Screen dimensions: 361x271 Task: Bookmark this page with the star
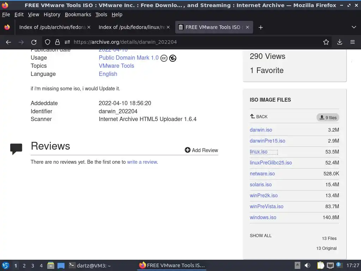click(326, 42)
